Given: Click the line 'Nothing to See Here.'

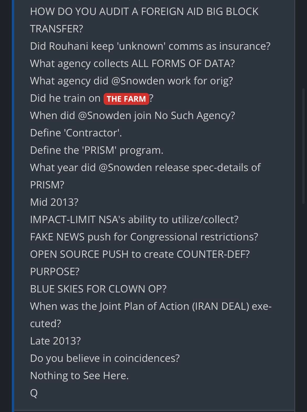Looking at the screenshot, I should point(80,375).
